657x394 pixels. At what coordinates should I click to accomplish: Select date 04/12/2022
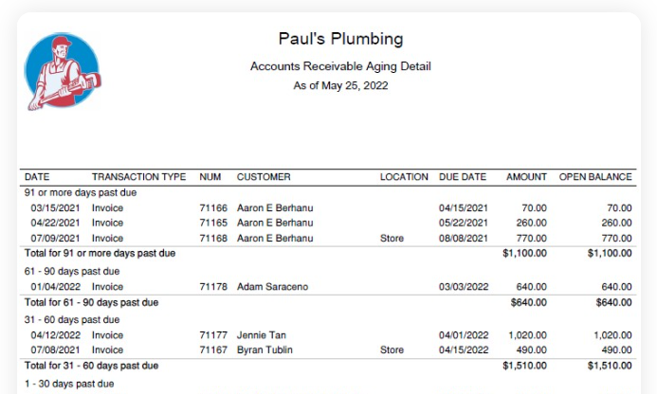click(56, 335)
